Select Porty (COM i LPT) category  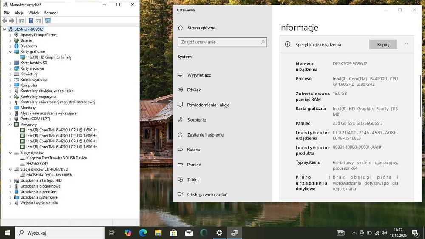tap(35, 119)
